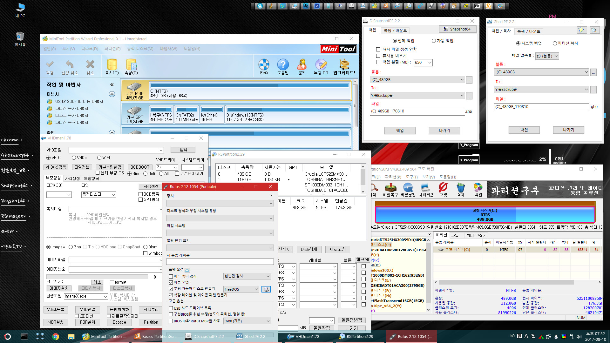Click the 도움말 help question-mark icon

click(283, 65)
